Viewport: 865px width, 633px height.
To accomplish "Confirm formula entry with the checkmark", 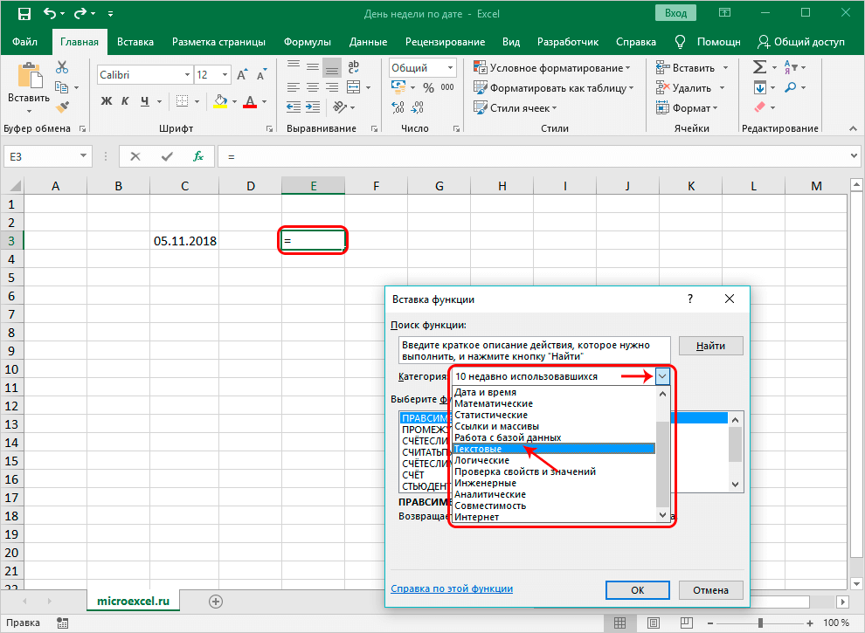I will 167,156.
